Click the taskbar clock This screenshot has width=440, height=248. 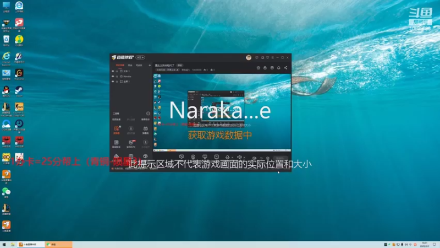tap(424, 245)
